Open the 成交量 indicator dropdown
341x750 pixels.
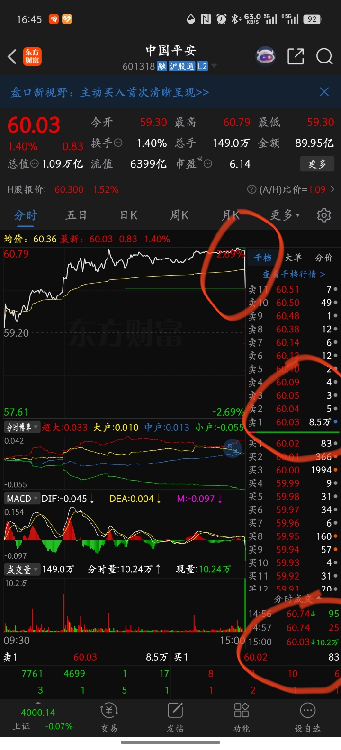tap(22, 570)
